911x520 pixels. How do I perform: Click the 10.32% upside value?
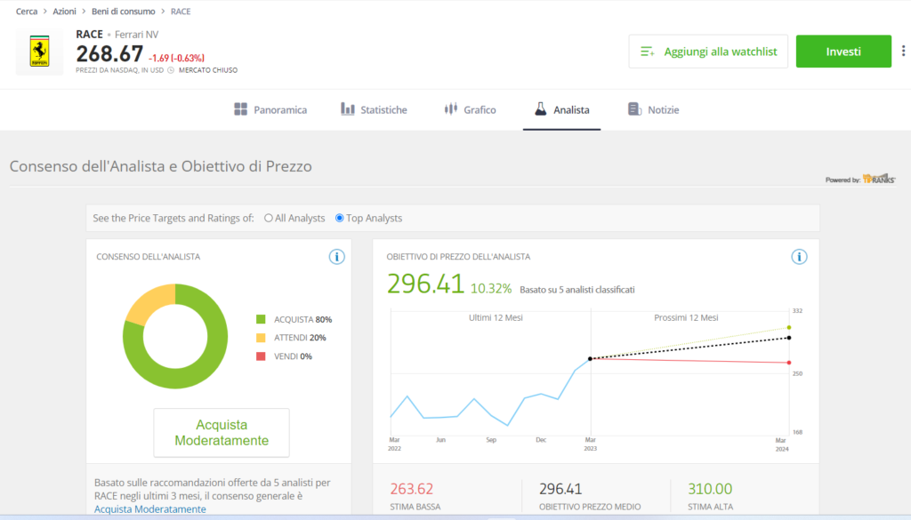(x=491, y=288)
